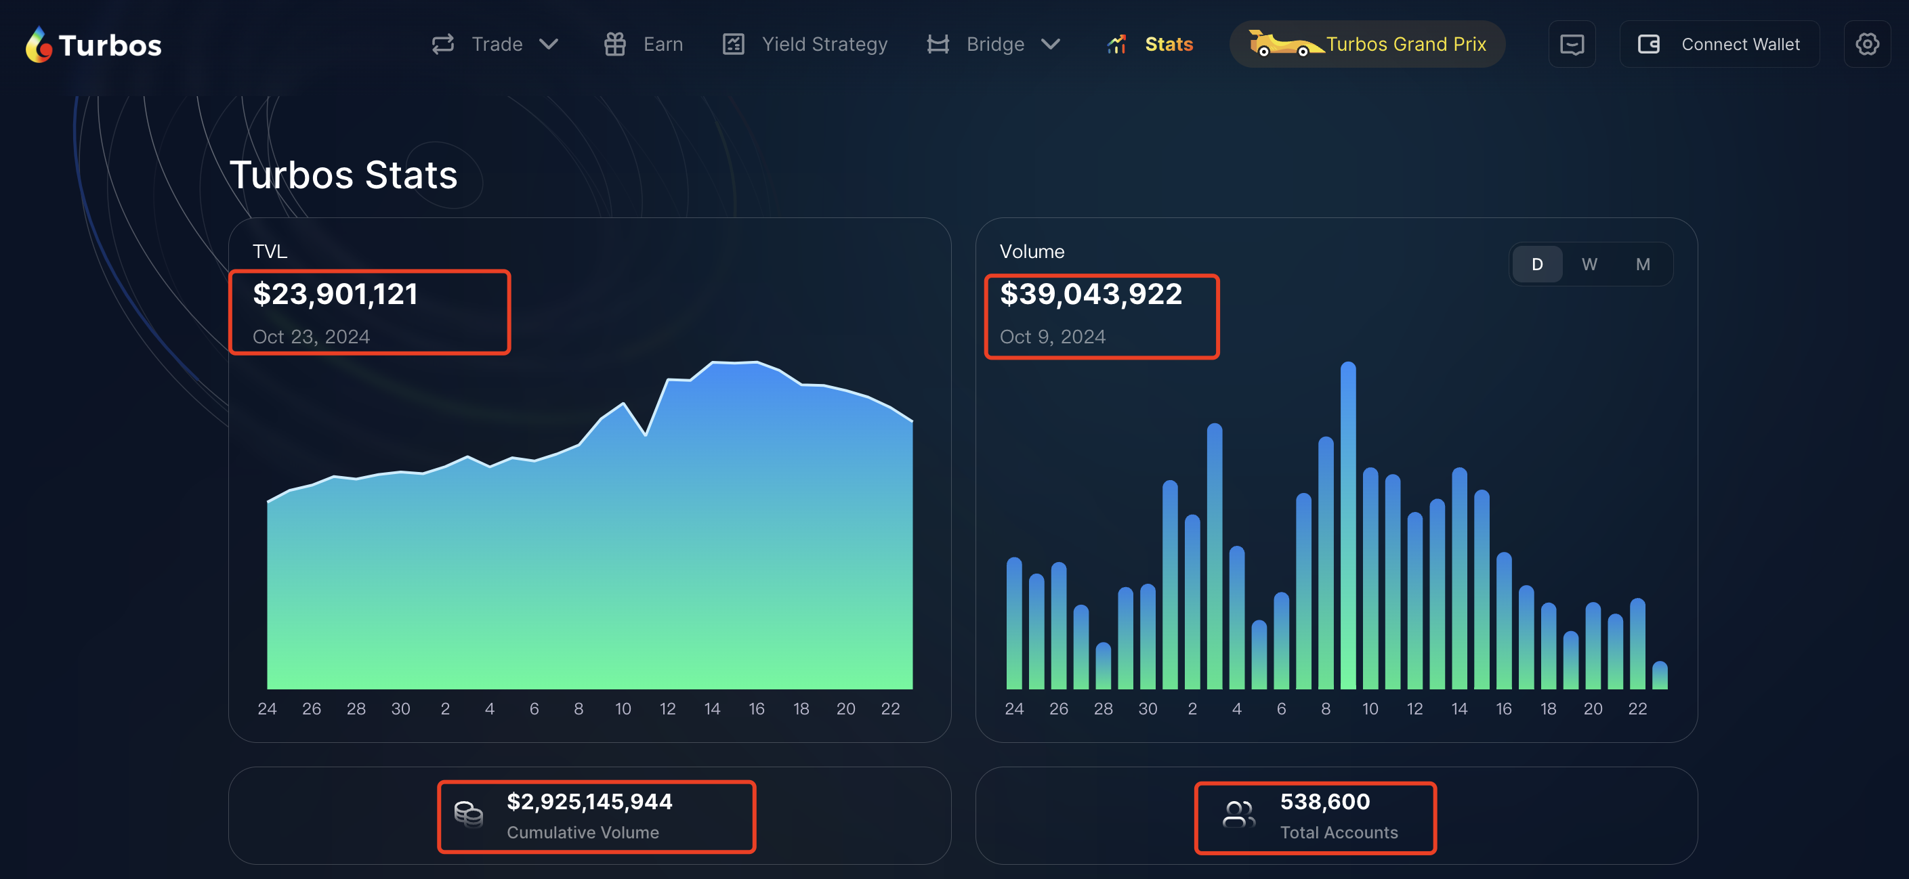Open the Earn menu item
Viewport: 1909px width, 879px height.
[663, 45]
